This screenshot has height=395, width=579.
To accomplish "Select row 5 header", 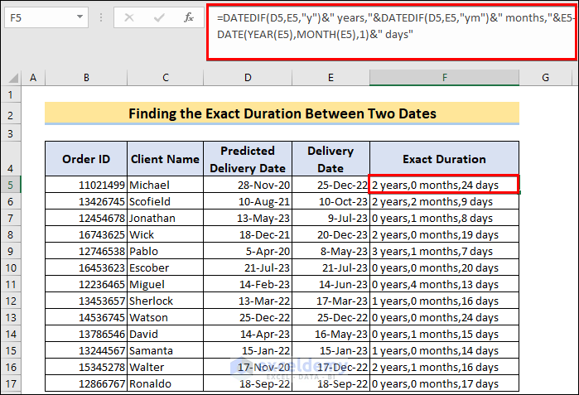I will pos(12,185).
